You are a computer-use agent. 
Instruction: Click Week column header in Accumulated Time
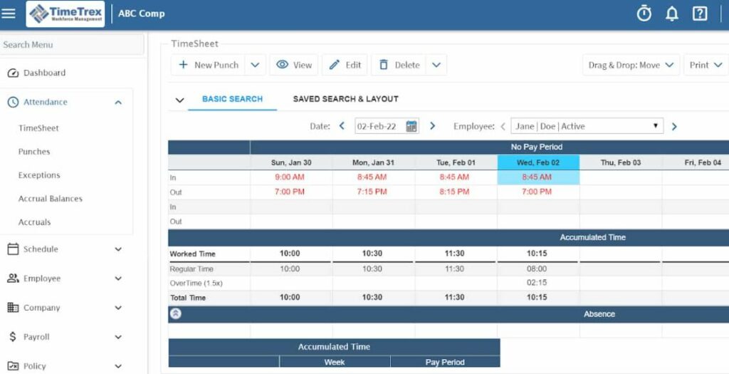point(335,362)
